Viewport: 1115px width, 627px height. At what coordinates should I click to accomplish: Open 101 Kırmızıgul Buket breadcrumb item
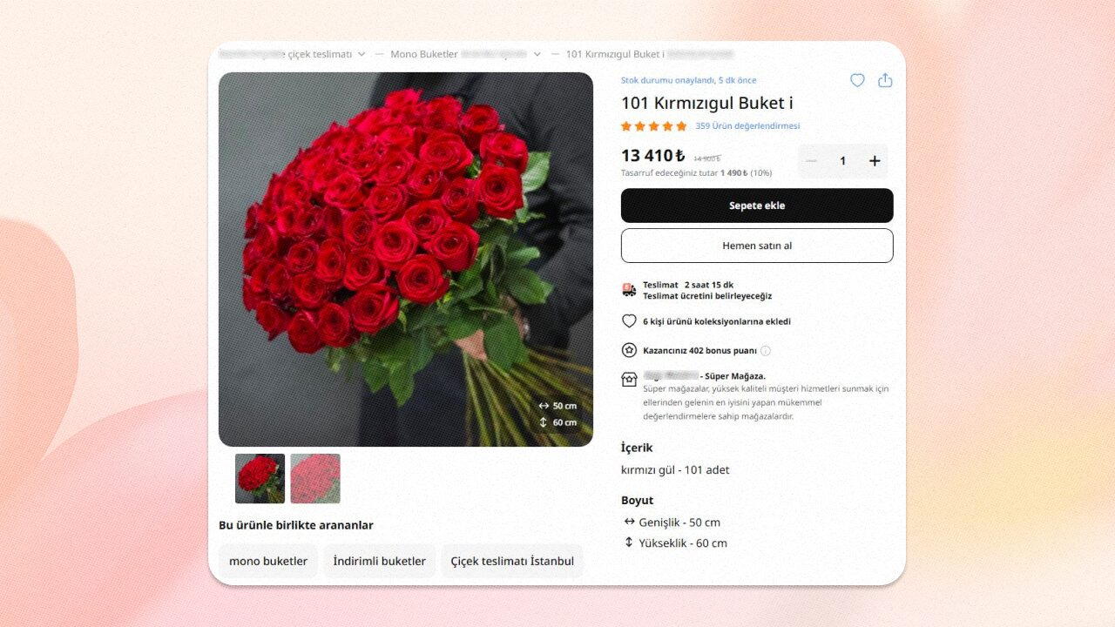point(615,54)
